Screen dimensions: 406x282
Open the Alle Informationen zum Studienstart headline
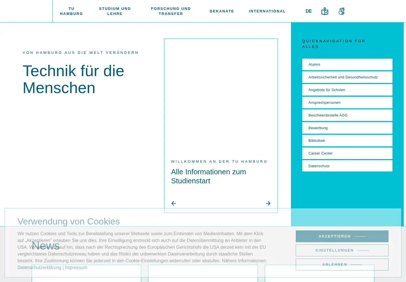point(209,176)
